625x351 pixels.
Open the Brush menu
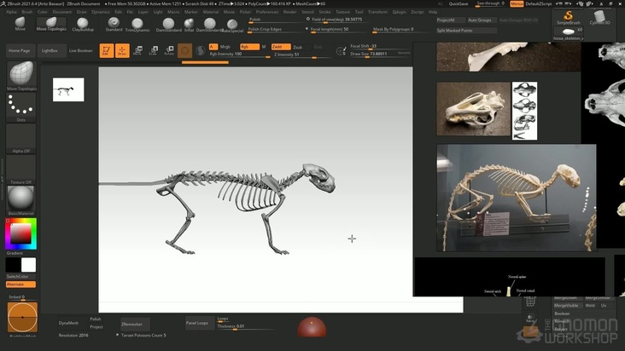pyautogui.click(x=27, y=12)
